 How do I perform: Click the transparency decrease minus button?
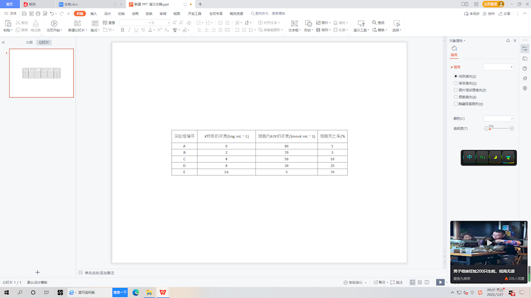coord(486,128)
